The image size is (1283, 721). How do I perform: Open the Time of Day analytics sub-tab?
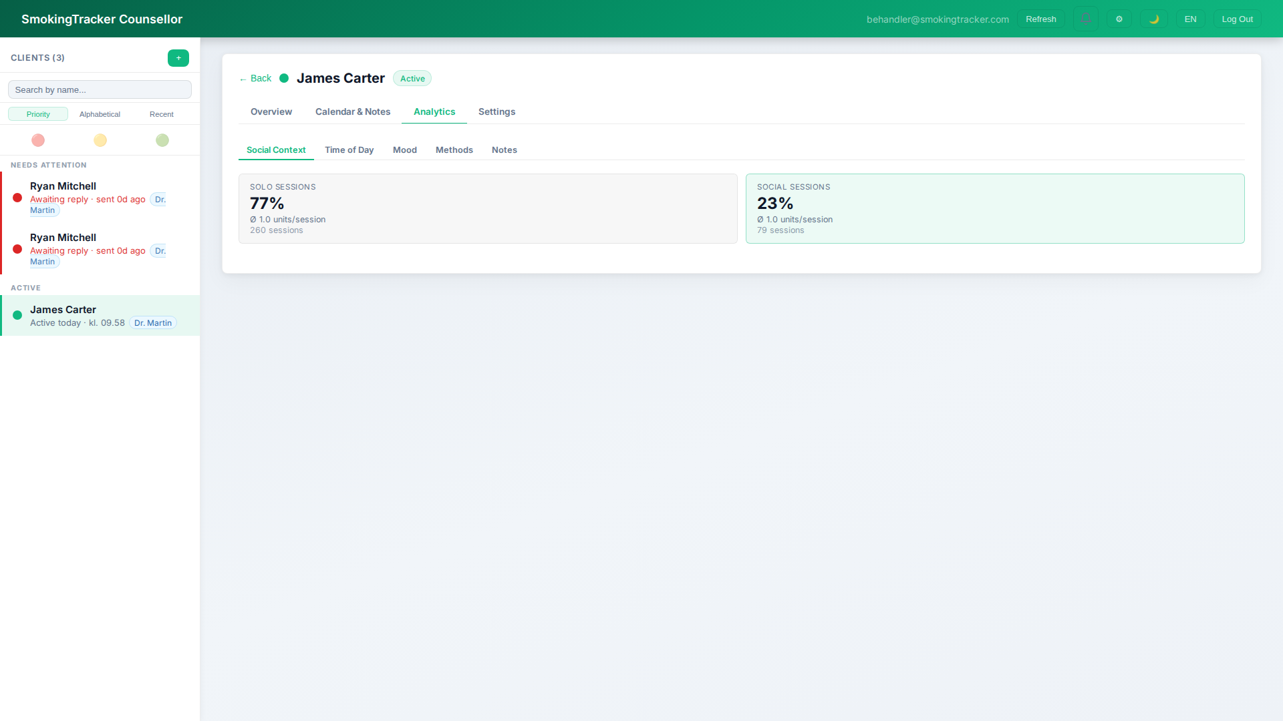pyautogui.click(x=349, y=150)
